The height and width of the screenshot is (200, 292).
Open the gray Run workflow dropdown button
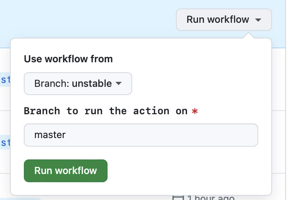pos(223,20)
